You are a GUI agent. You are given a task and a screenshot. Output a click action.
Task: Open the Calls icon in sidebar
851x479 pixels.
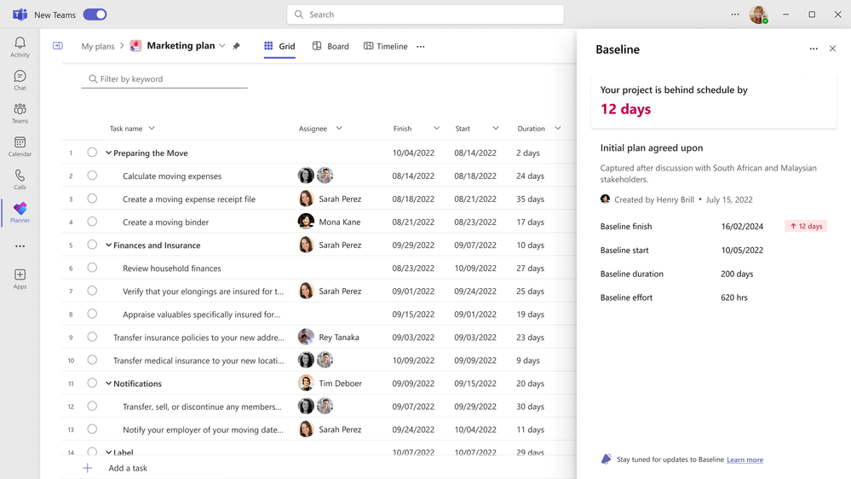coord(20,179)
